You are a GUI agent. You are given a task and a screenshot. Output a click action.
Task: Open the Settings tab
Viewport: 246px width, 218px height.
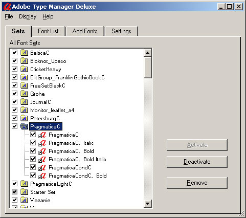(x=121, y=31)
